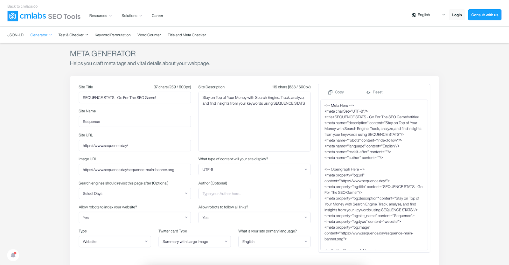This screenshot has height=265, width=509.
Task: Click the META GENERATOR heading
Action: click(103, 54)
